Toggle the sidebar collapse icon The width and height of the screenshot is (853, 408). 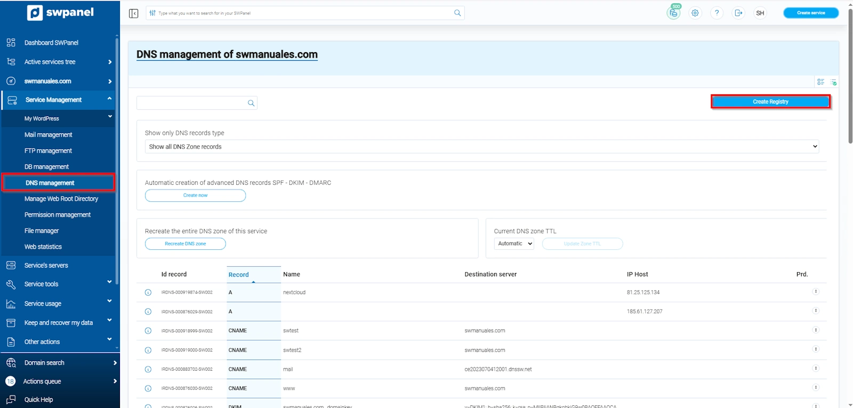(134, 13)
